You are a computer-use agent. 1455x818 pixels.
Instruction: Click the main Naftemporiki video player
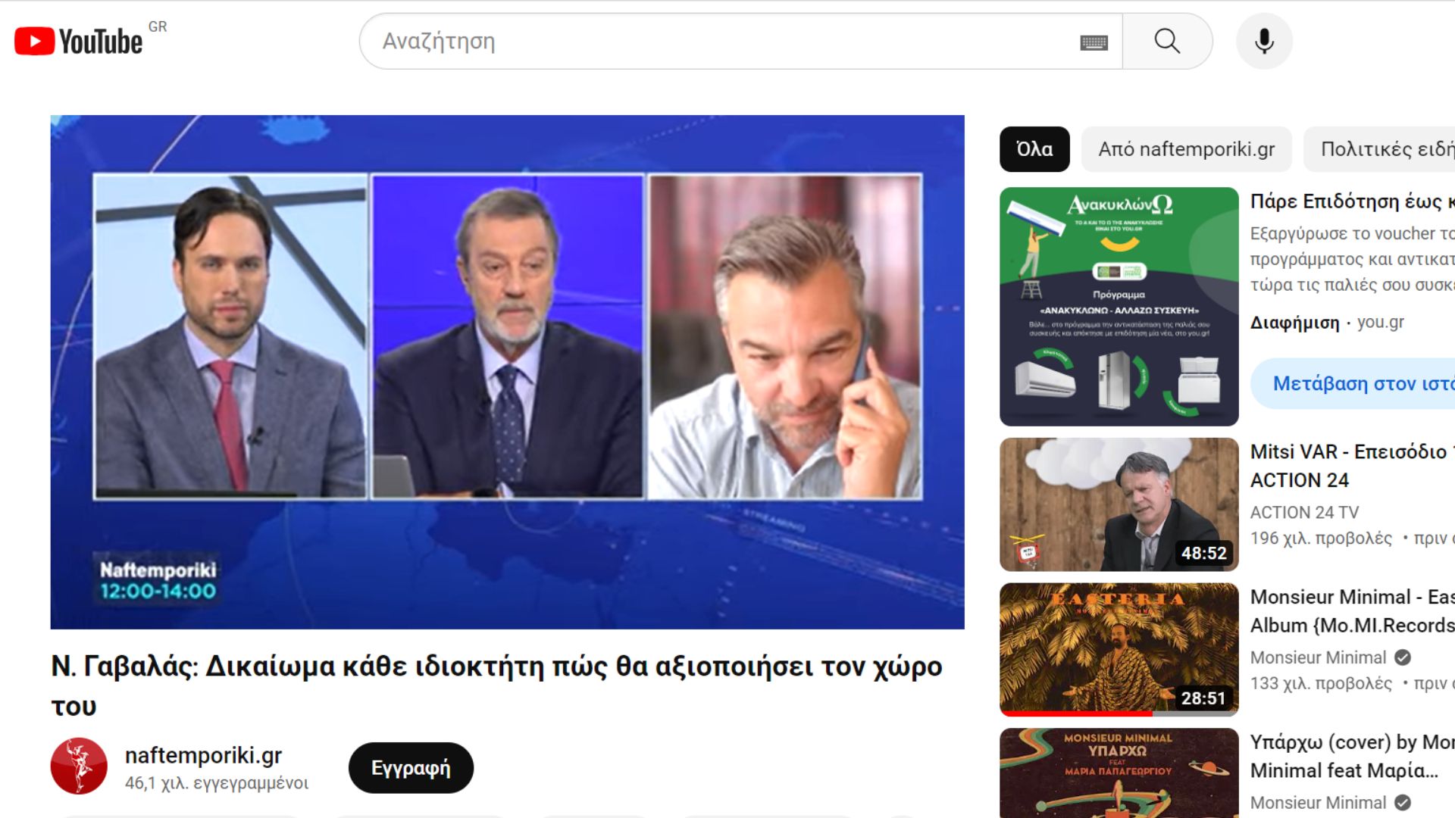[507, 372]
